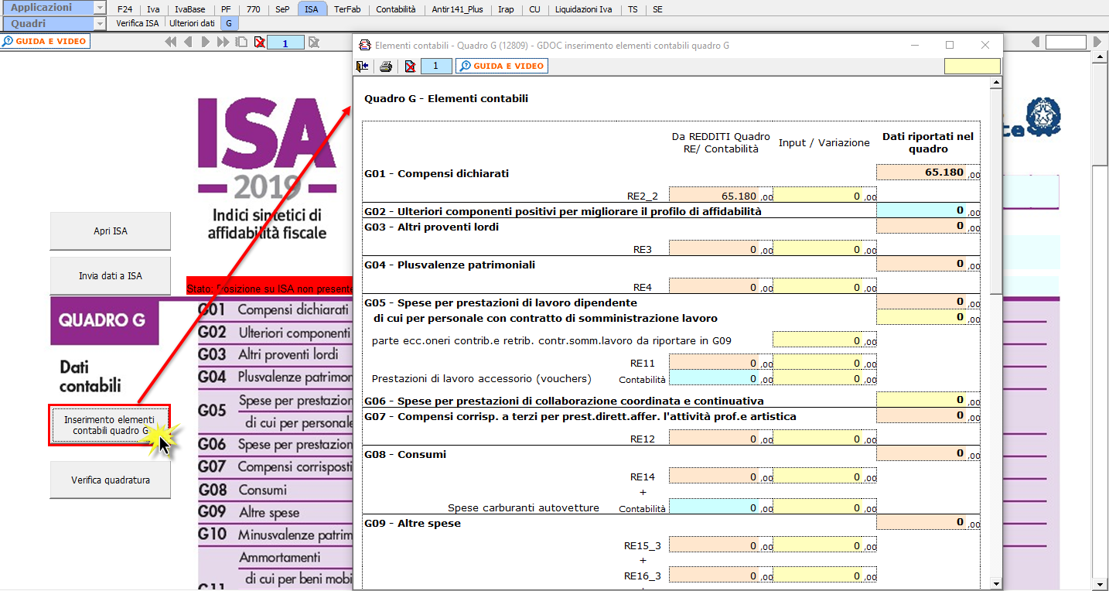Screen dimensions: 1109x591
Task: Click Inserimento elementi contabili quadro G button
Action: (x=109, y=425)
